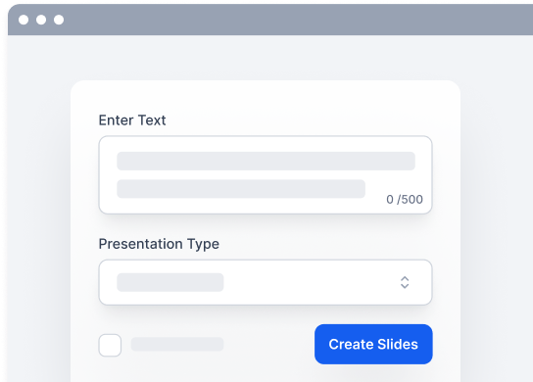Tick the empty checkbox beside Create Slides
Image resolution: width=533 pixels, height=382 pixels.
110,345
